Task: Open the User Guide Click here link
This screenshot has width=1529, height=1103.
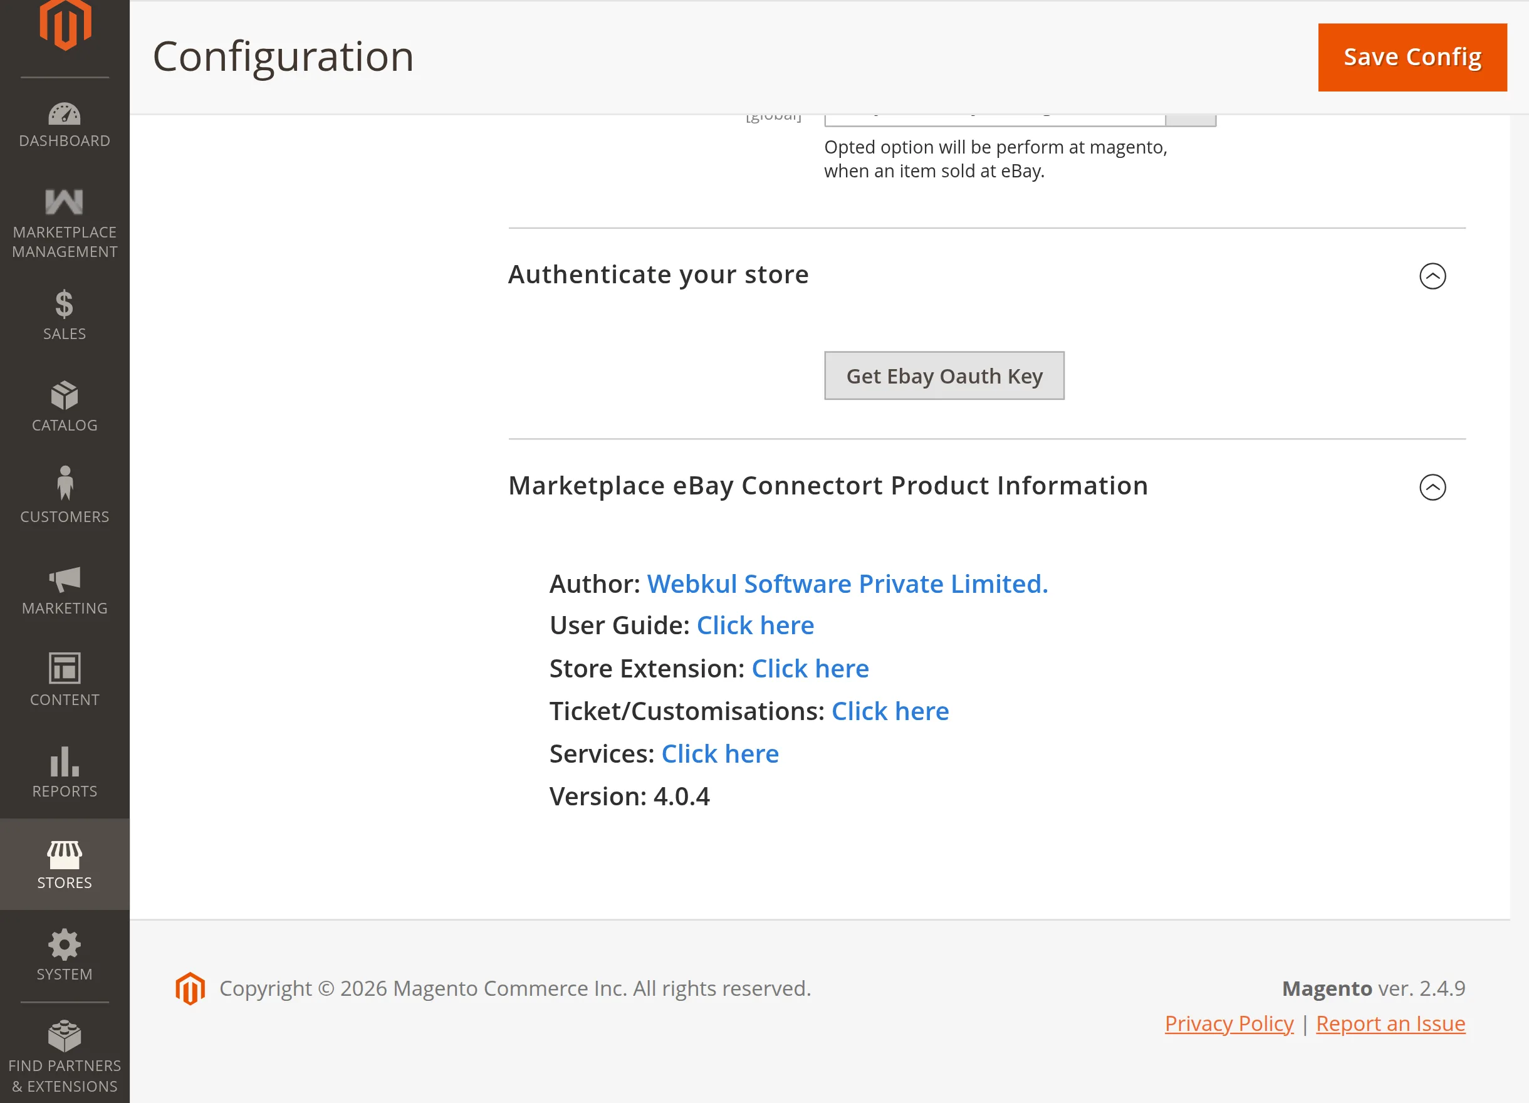Action: pyautogui.click(x=755, y=625)
